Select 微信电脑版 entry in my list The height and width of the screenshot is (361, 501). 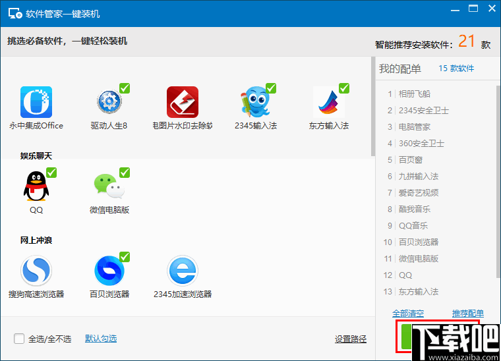tap(419, 258)
